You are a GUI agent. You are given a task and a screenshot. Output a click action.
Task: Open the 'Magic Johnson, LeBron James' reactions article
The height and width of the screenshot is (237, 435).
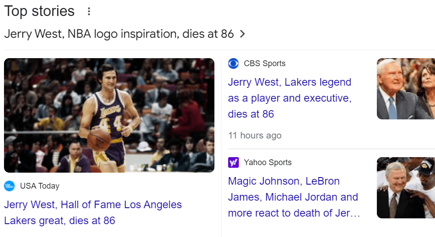pyautogui.click(x=293, y=197)
